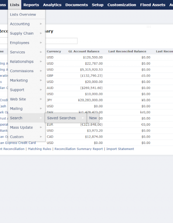This screenshot has width=173, height=223.
Task: Sort by Last Reconciled Balance column header
Action: tap(127, 51)
